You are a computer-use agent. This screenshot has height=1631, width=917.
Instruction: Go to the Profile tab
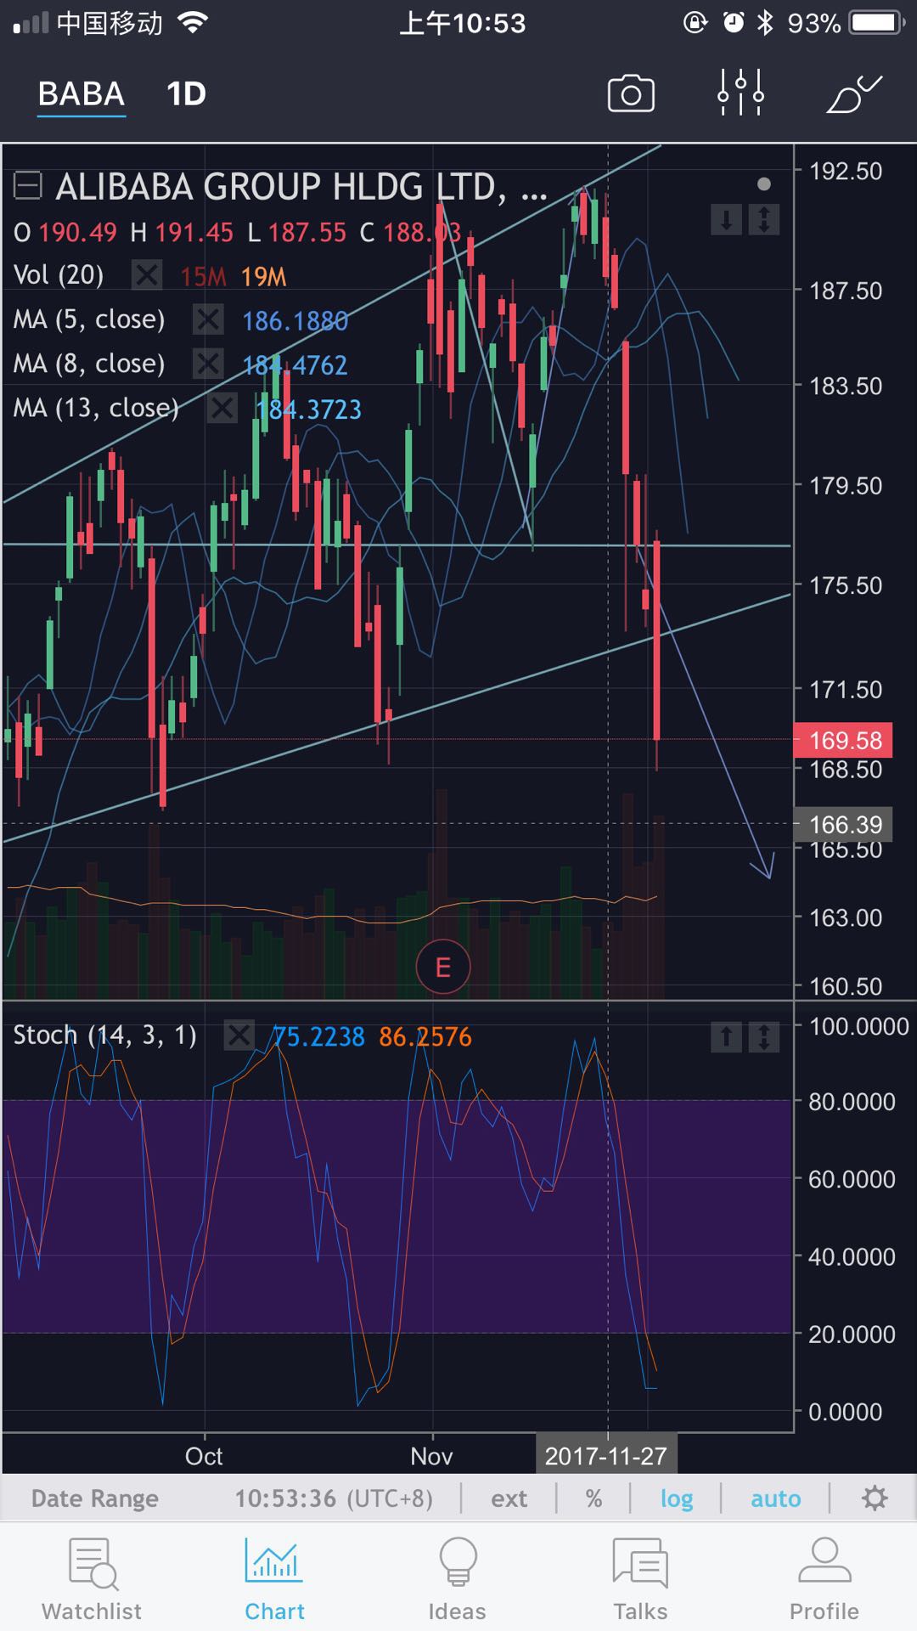[824, 1580]
